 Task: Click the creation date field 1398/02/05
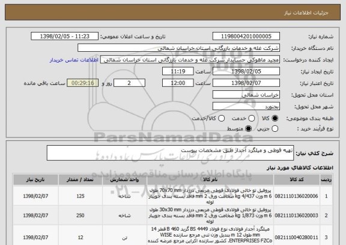coord(246,72)
